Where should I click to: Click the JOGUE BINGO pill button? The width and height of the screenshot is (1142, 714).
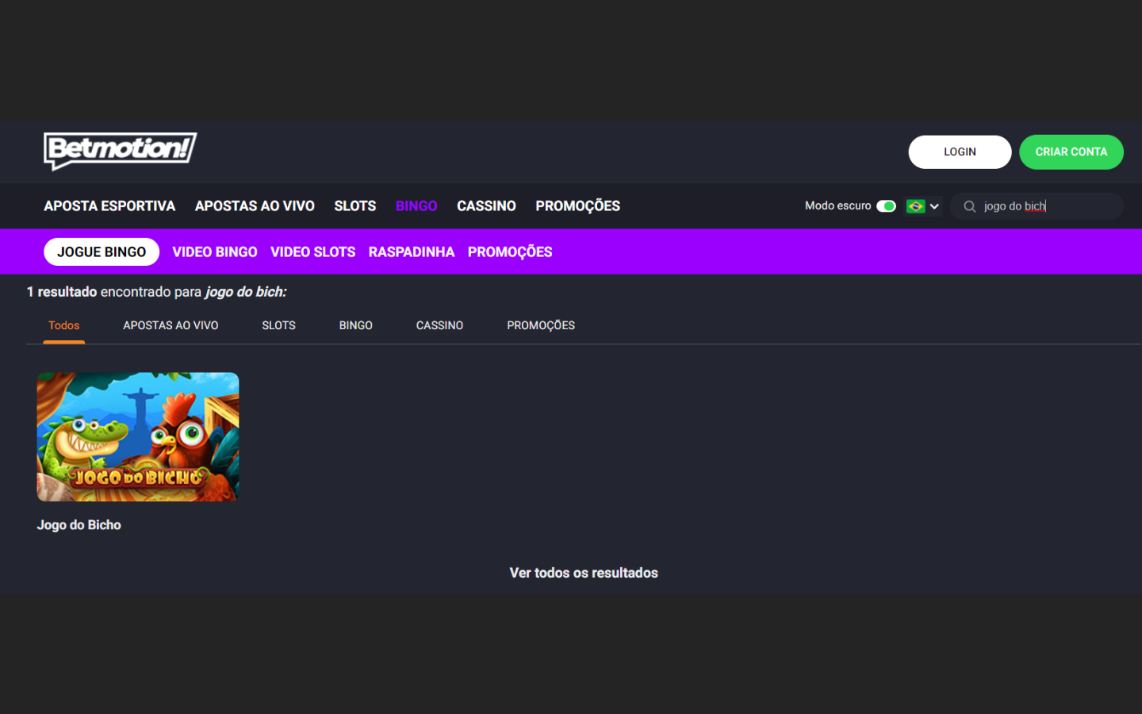(x=102, y=251)
